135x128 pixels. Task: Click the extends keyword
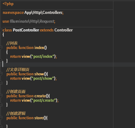47,30
